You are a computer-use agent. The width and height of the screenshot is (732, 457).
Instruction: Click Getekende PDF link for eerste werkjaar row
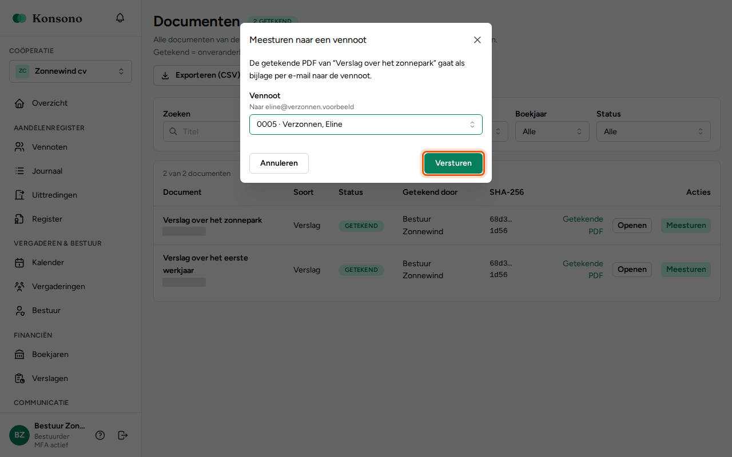coord(583,270)
